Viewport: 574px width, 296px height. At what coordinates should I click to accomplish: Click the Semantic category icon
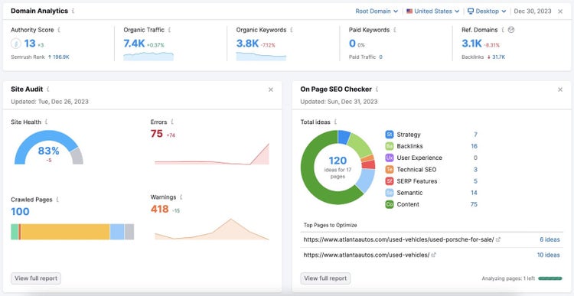pyautogui.click(x=389, y=193)
